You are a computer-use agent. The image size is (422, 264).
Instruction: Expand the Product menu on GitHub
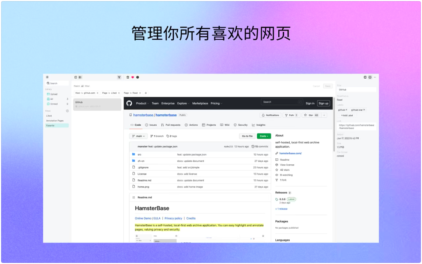point(142,103)
